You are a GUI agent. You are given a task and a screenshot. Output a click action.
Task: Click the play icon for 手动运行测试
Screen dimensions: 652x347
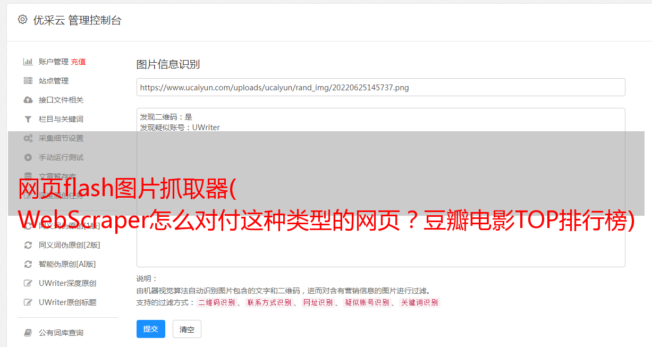coord(28,157)
